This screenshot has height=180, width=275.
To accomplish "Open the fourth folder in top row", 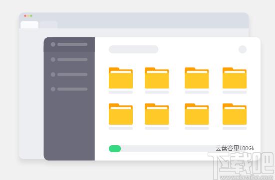I will click(235, 78).
